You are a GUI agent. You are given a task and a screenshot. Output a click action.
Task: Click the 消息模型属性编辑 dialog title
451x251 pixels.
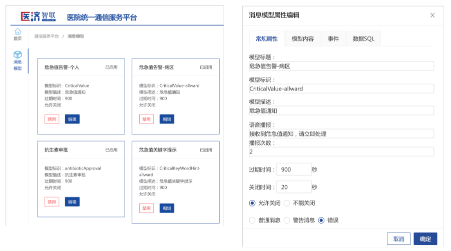click(274, 15)
